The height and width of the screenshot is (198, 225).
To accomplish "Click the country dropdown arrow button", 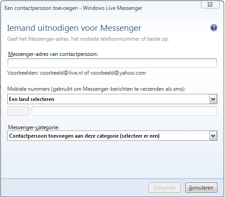I will tap(213, 99).
